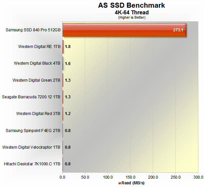Click the '(Higher is Better)' note
205x187 pixels.
pyautogui.click(x=132, y=17)
